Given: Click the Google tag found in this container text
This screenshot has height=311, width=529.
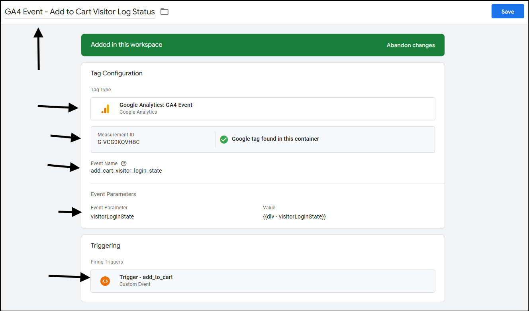Looking at the screenshot, I should pos(275,139).
